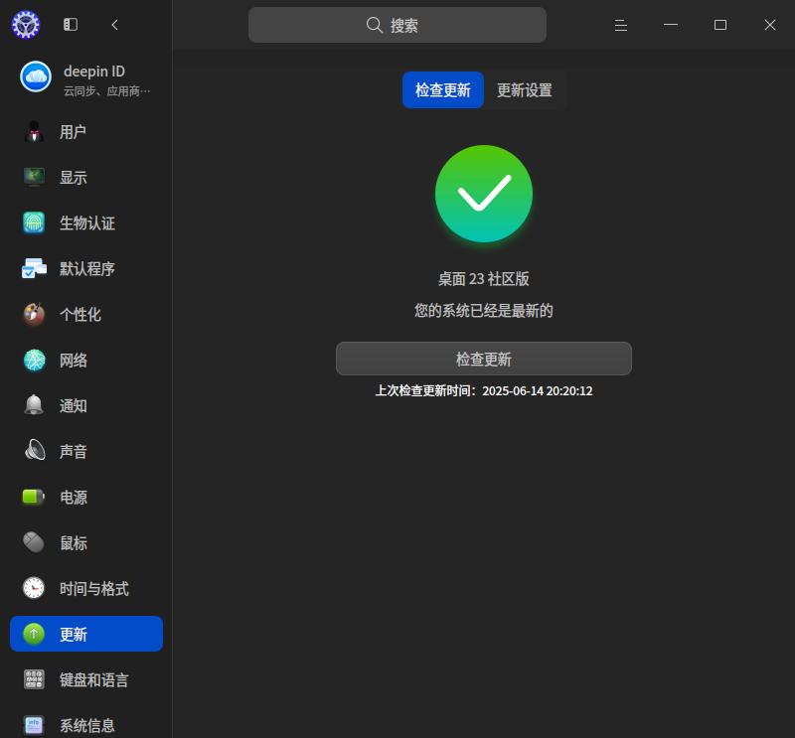The height and width of the screenshot is (738, 795).
Task: Open 个性化 personalization palette icon
Action: pyautogui.click(x=34, y=314)
